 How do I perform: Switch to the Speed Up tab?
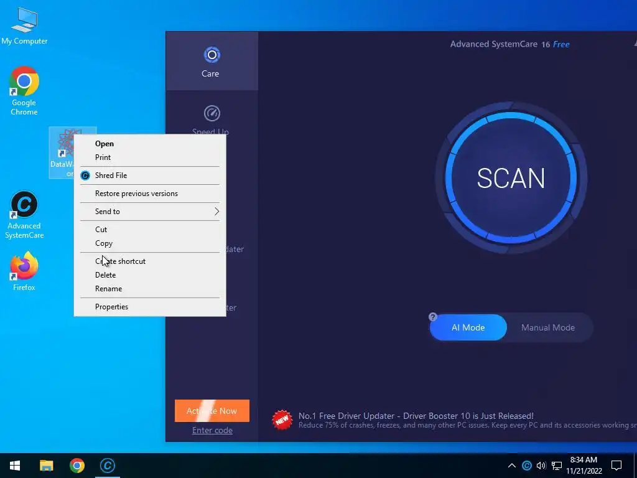click(x=212, y=119)
